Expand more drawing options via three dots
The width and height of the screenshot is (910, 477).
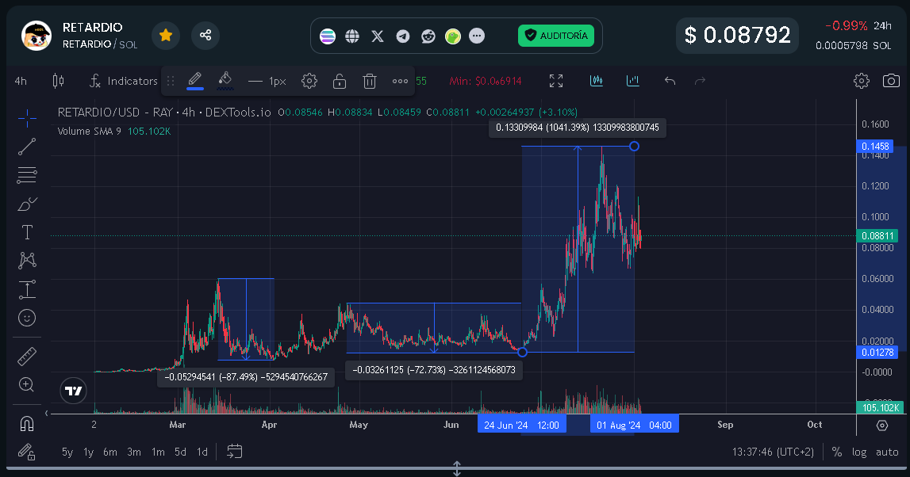pos(400,80)
